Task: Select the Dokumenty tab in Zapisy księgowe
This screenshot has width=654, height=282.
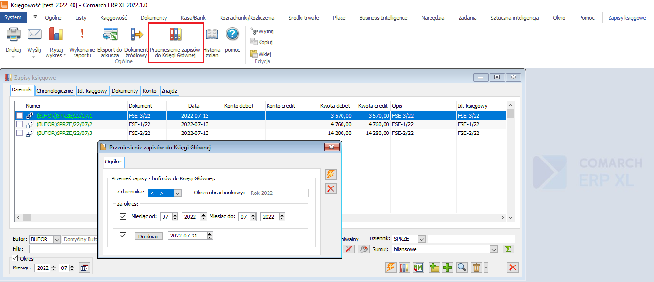Action: 125,90
